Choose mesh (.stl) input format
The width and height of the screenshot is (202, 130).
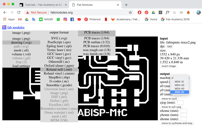pos(21,50)
